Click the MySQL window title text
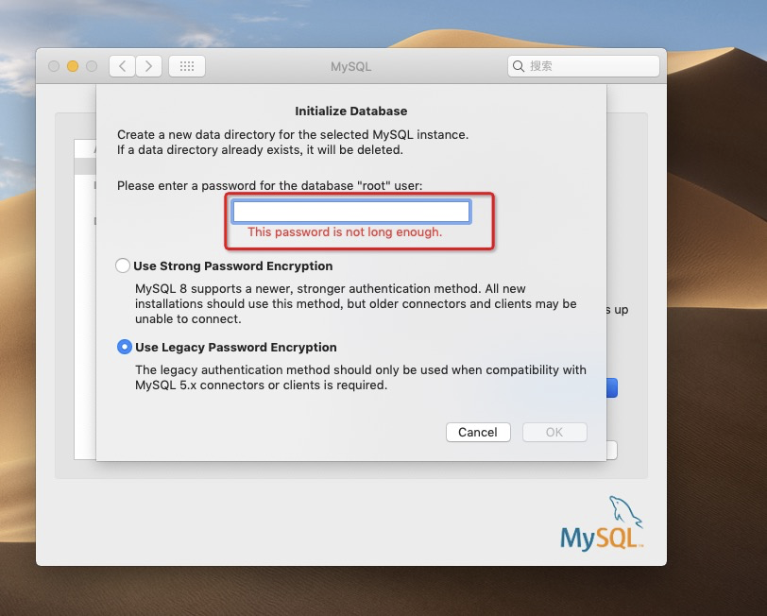 point(350,66)
